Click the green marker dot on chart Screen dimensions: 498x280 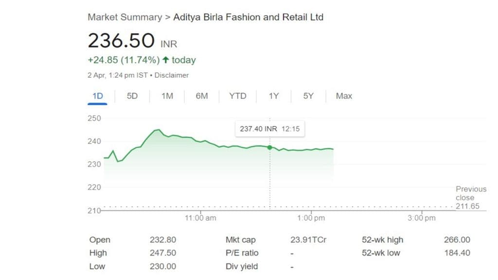tap(270, 147)
